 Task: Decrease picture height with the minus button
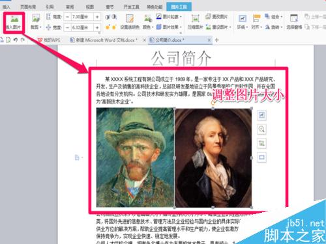coord(68,17)
